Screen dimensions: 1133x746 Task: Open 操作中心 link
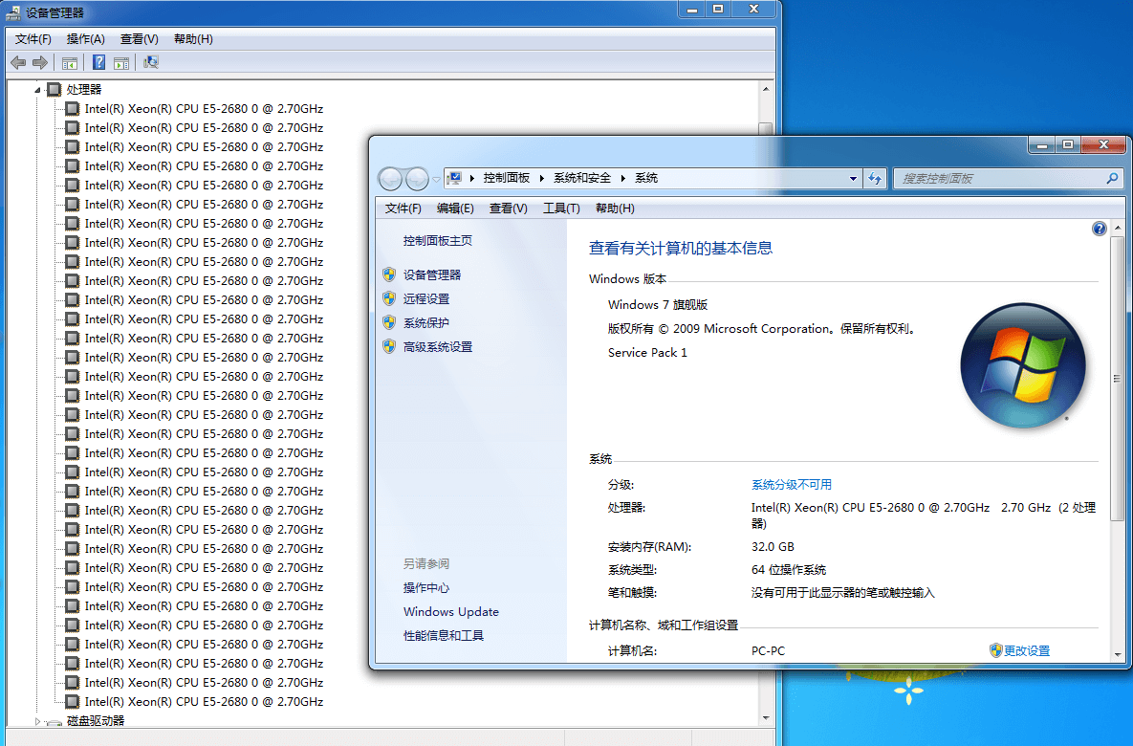pos(426,587)
